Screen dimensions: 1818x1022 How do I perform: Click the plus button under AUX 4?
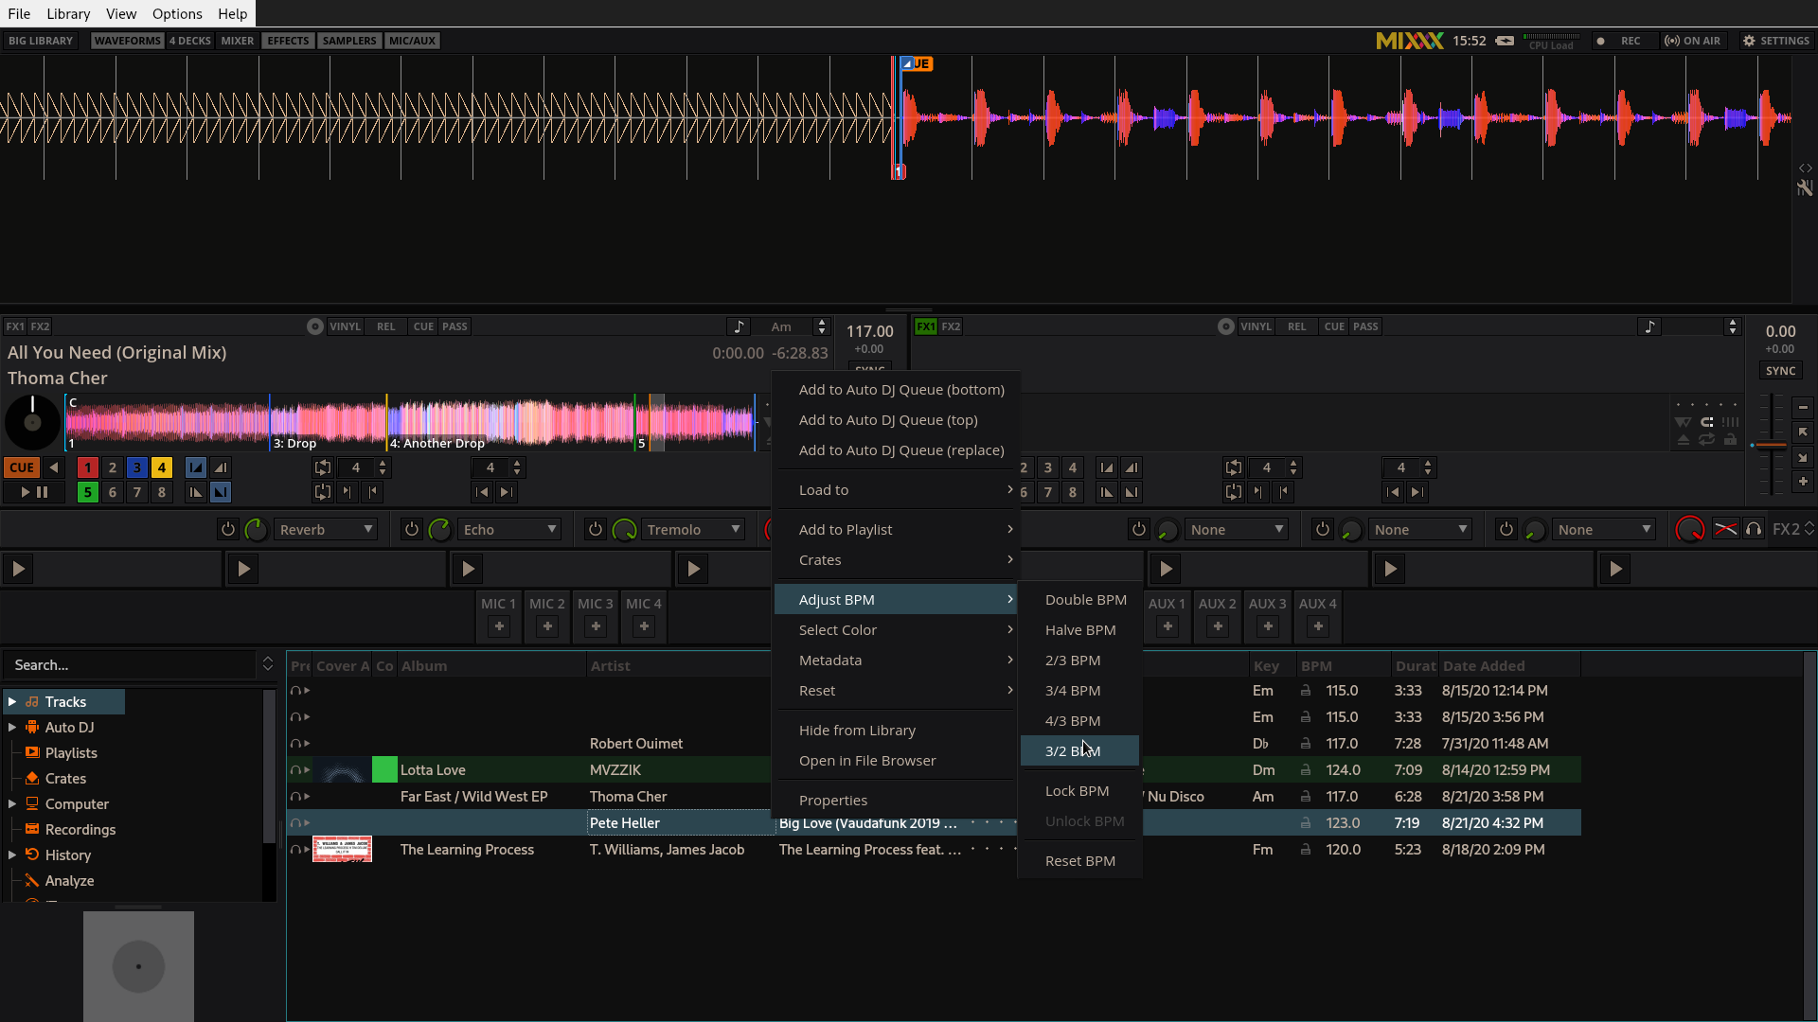(1318, 626)
